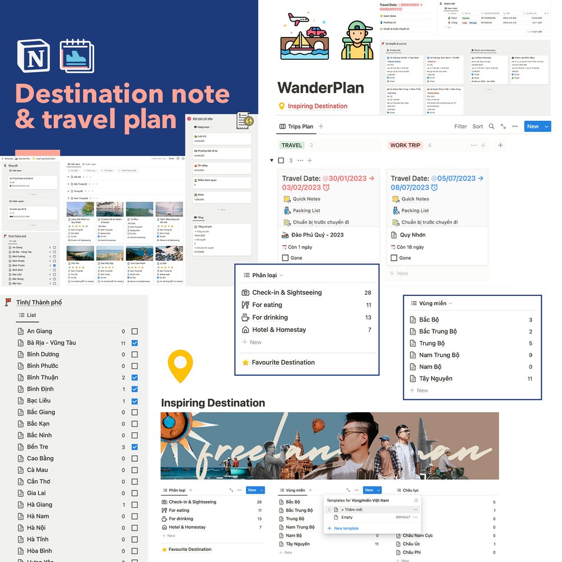The image size is (562, 562).
Task: Click the help icon in Templates popup
Action: (416, 500)
